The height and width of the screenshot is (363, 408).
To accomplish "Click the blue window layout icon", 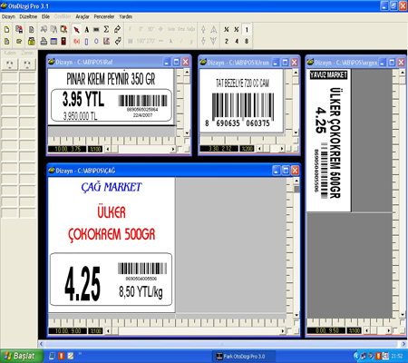I will coord(53,41).
